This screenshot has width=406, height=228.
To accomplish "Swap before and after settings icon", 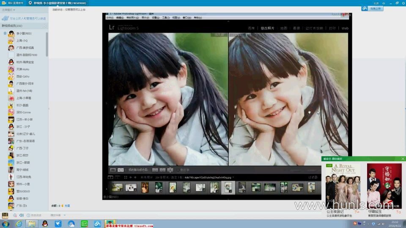I will [170, 170].
